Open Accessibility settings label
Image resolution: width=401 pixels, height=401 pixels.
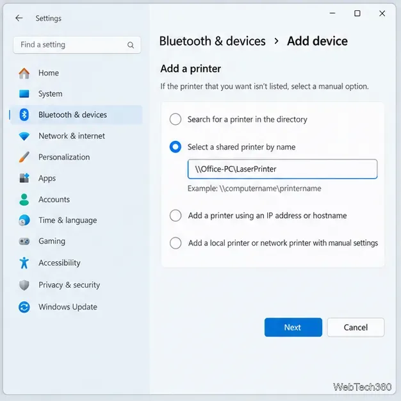point(60,263)
